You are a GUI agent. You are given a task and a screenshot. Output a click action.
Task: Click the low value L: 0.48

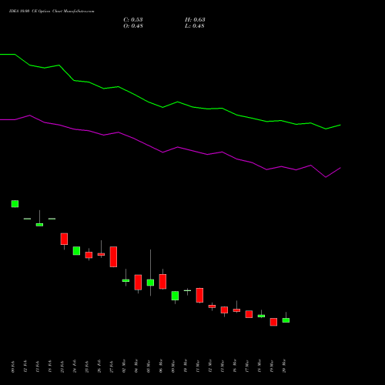195,26
